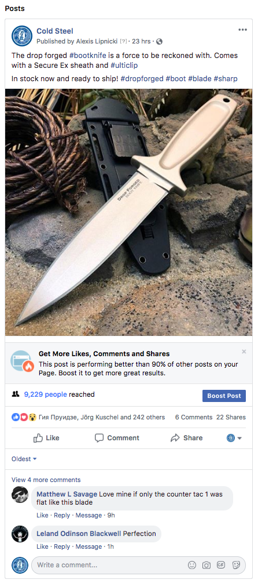Click the Cold Steel page profile picture
Image resolution: width=258 pixels, height=583 pixels.
click(22, 36)
